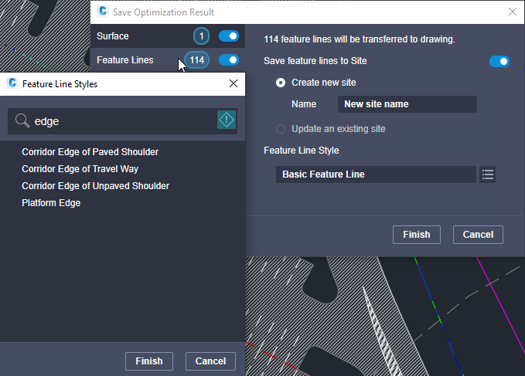Select Platform Edge style

click(51, 203)
